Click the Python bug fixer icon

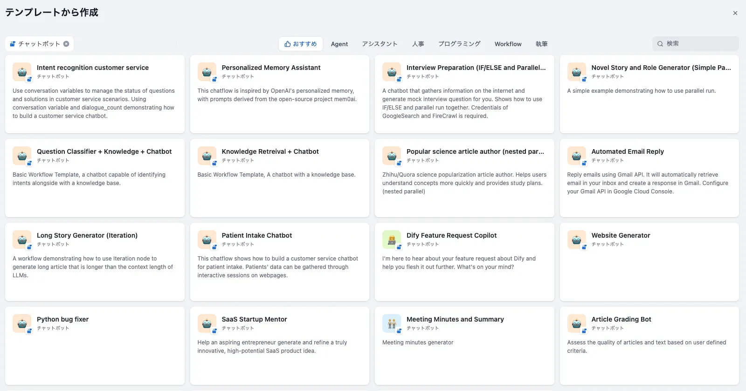(x=22, y=323)
